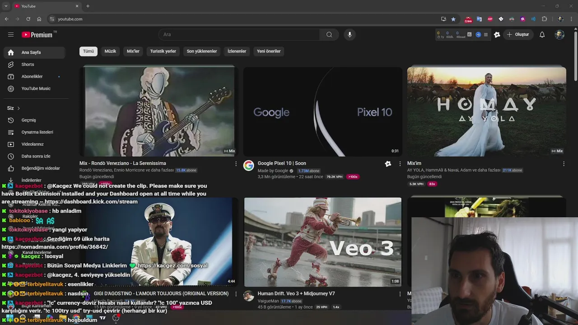The width and height of the screenshot is (578, 325).
Task: Open the Google Pixel 10 thumbnail
Action: coord(322,111)
